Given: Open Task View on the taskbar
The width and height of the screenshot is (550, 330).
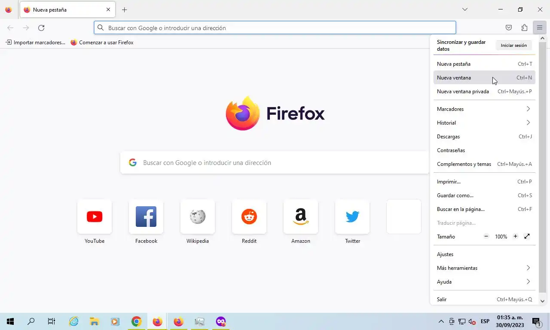Looking at the screenshot, I should coord(52,321).
